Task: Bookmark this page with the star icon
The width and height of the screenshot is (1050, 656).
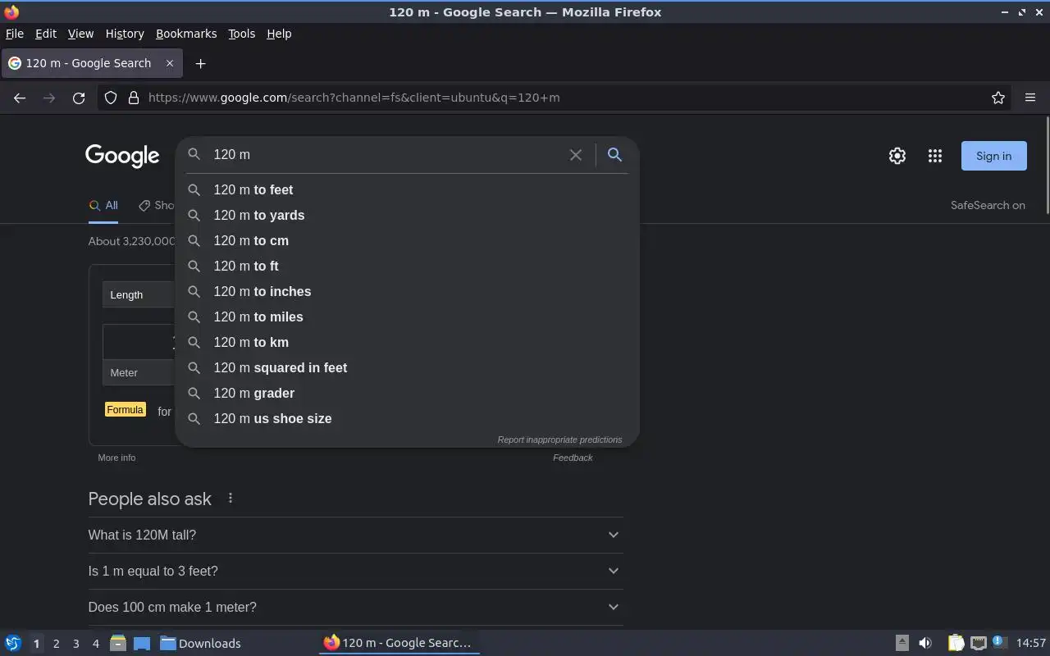Action: pyautogui.click(x=998, y=98)
